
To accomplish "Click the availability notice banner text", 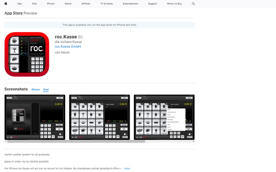I will click(100, 25).
